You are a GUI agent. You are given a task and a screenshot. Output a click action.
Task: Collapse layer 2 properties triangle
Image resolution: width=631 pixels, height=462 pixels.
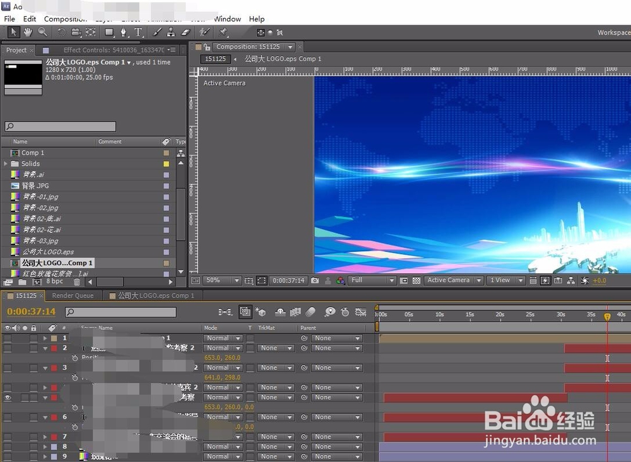45,348
